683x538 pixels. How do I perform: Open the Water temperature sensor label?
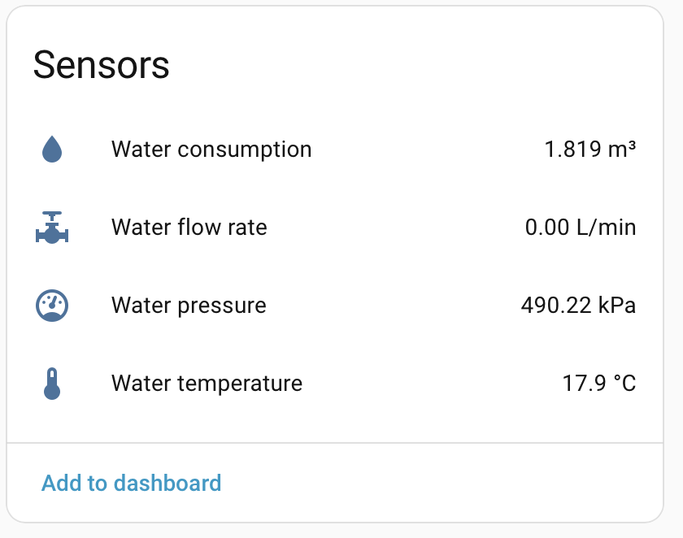tap(207, 384)
